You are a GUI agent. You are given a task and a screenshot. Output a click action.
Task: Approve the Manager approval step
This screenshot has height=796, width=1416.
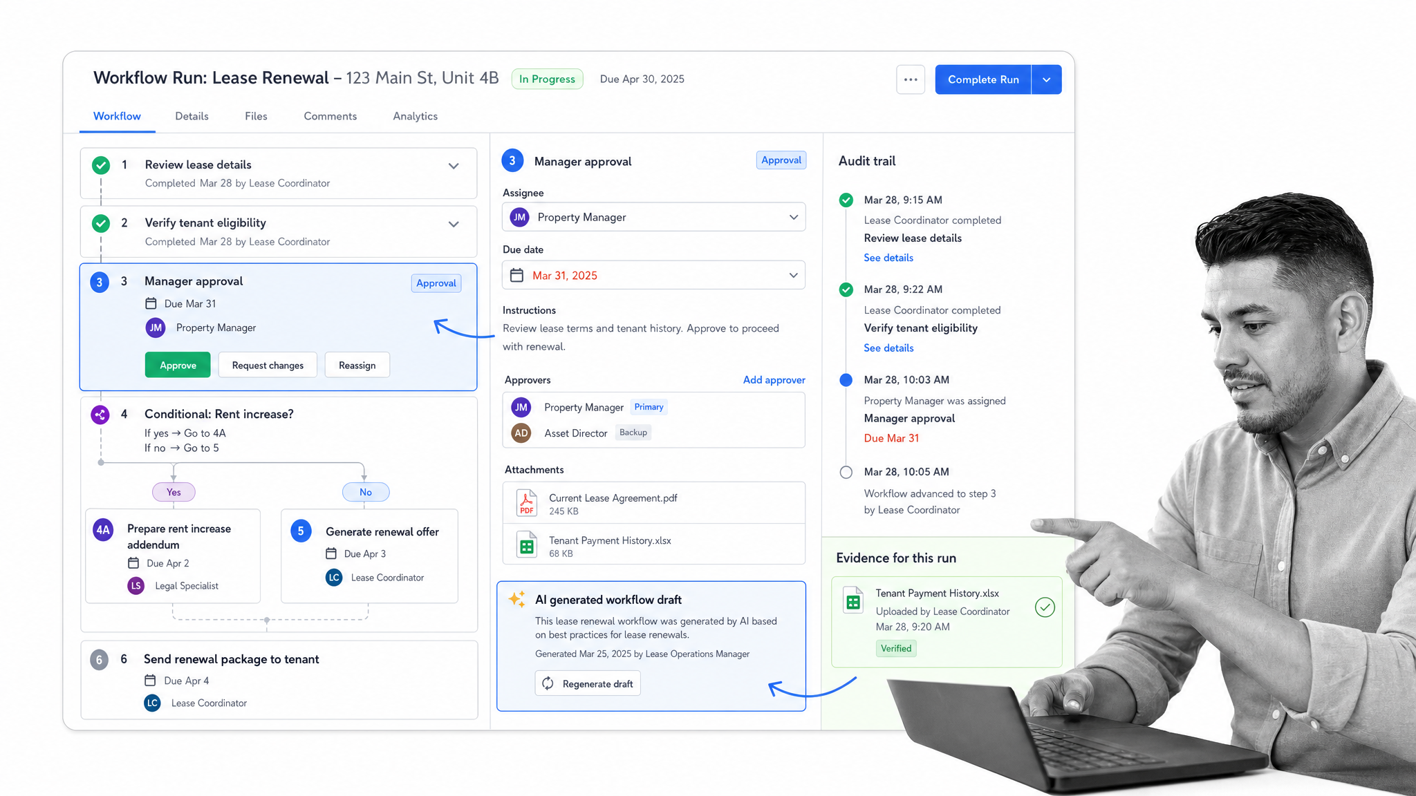[178, 365]
